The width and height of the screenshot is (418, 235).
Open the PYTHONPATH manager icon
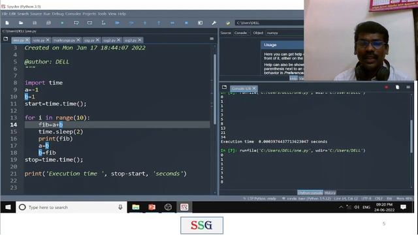coord(228,23)
